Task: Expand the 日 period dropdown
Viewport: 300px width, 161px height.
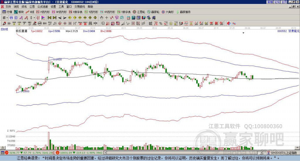Action: [7, 18]
